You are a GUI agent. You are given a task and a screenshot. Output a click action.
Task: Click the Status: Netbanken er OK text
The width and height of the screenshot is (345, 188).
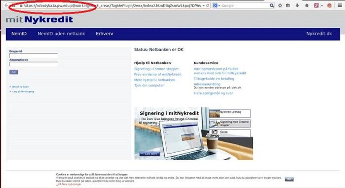click(159, 50)
